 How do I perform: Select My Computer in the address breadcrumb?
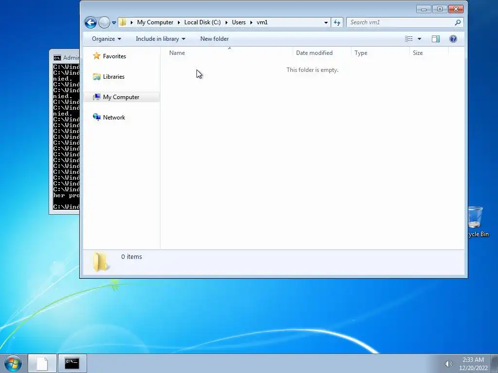point(155,22)
